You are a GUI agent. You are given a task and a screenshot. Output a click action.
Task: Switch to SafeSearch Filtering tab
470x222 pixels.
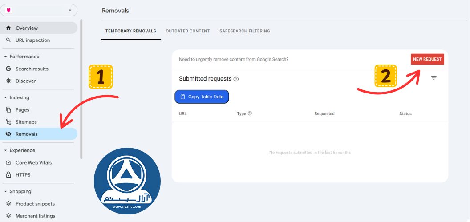(244, 31)
